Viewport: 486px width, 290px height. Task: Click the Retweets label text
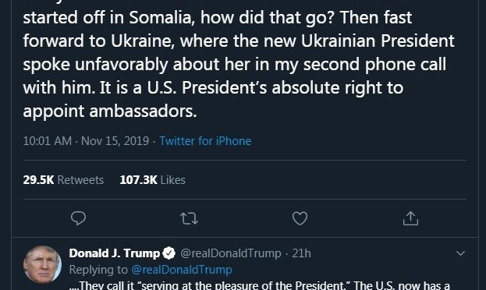click(x=80, y=180)
